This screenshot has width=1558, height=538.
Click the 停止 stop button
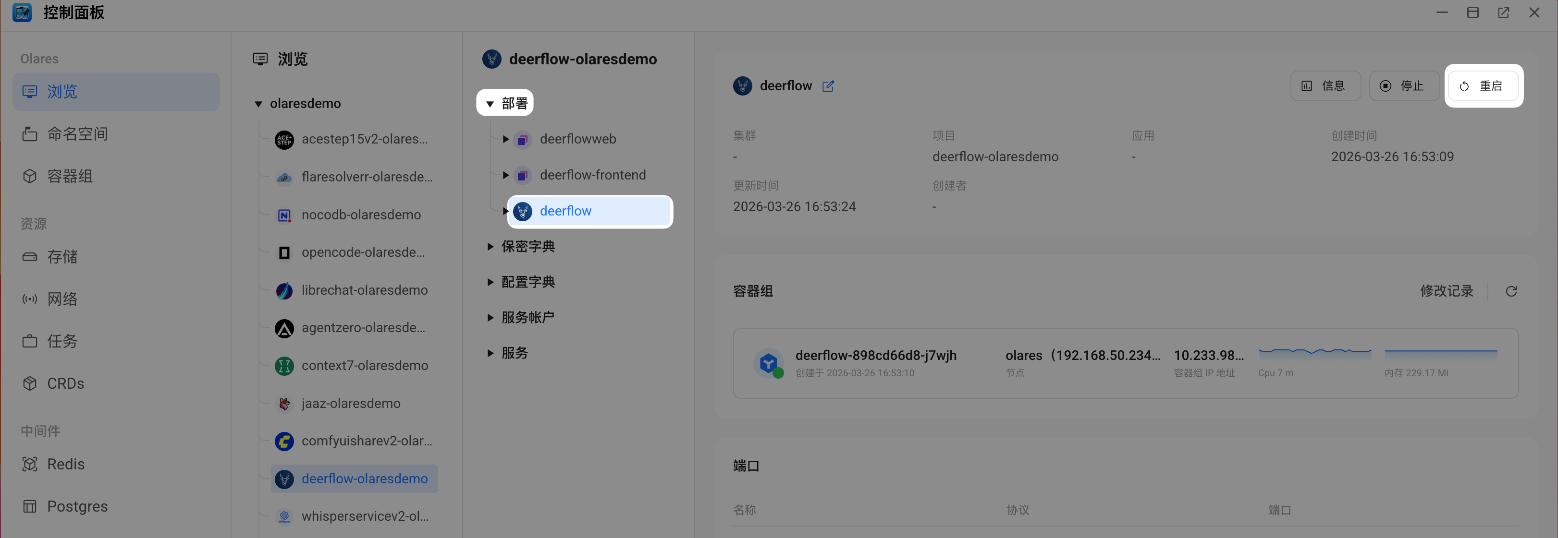pos(1403,86)
